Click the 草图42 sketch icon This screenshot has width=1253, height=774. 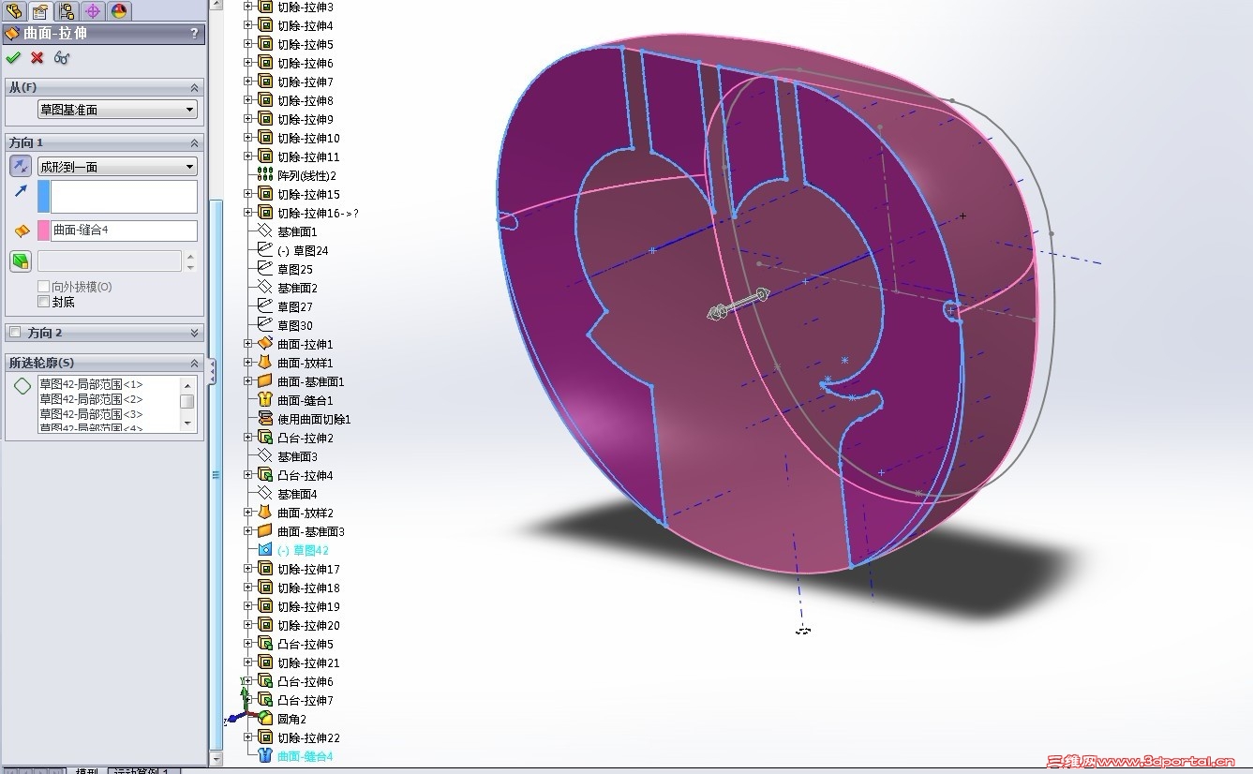(x=265, y=550)
